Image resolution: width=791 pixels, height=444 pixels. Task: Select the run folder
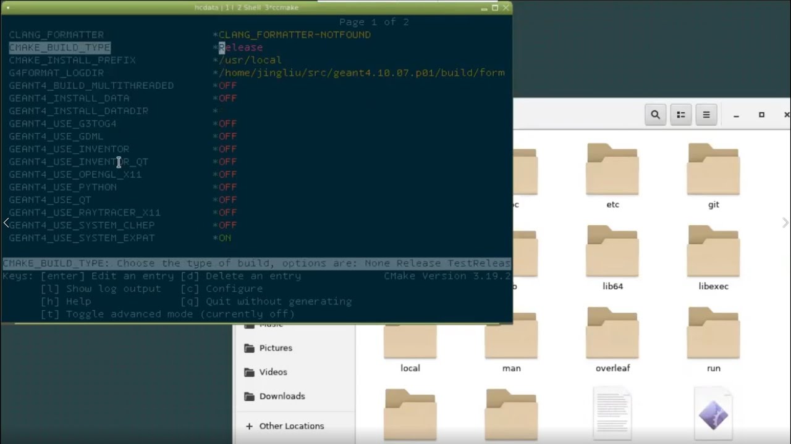click(713, 340)
